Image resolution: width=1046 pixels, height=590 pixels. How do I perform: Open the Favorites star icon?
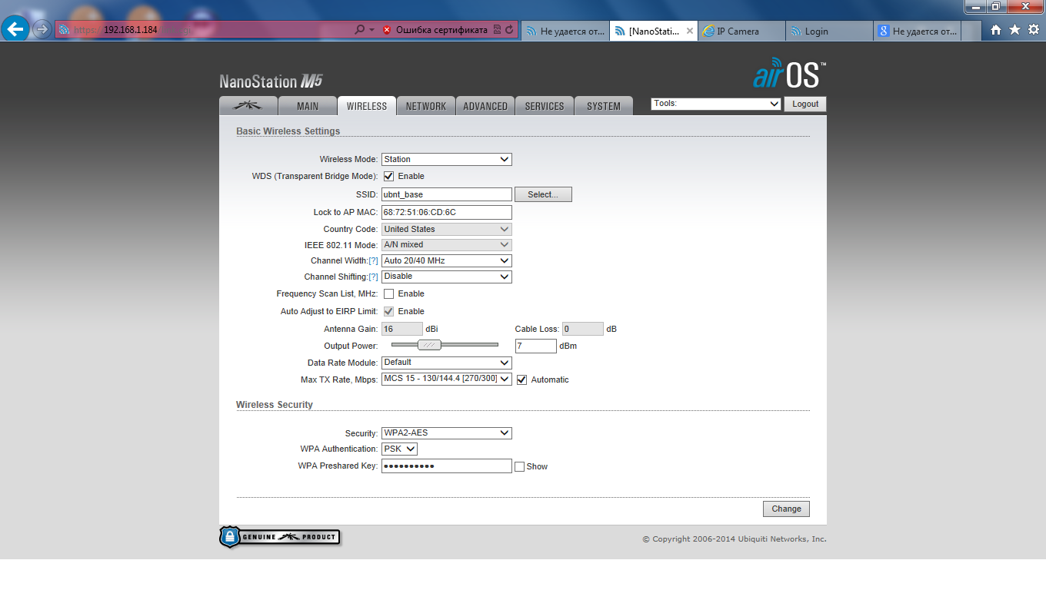click(x=1014, y=30)
